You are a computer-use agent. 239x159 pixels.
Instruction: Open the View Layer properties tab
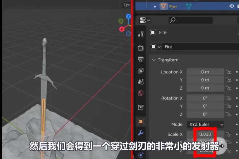(141, 71)
